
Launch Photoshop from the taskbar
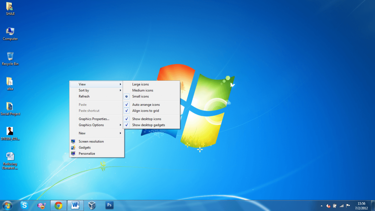(x=109, y=205)
